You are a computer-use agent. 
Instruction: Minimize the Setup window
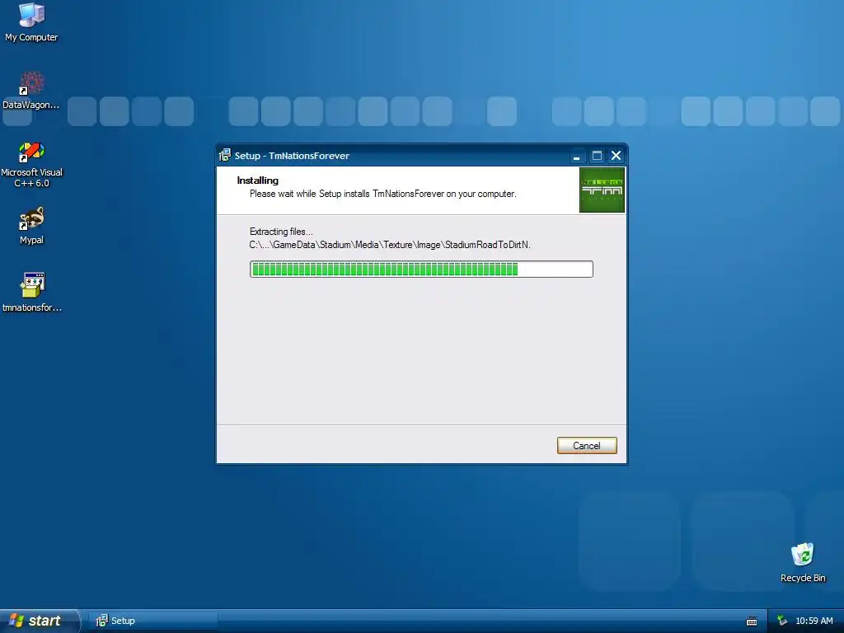pos(576,156)
